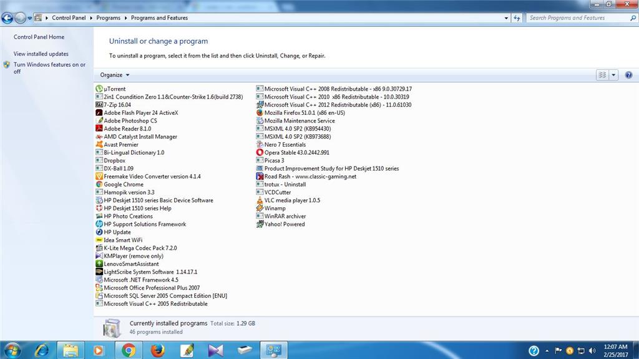
Task: Select VCDCutter entry
Action: [x=274, y=192]
